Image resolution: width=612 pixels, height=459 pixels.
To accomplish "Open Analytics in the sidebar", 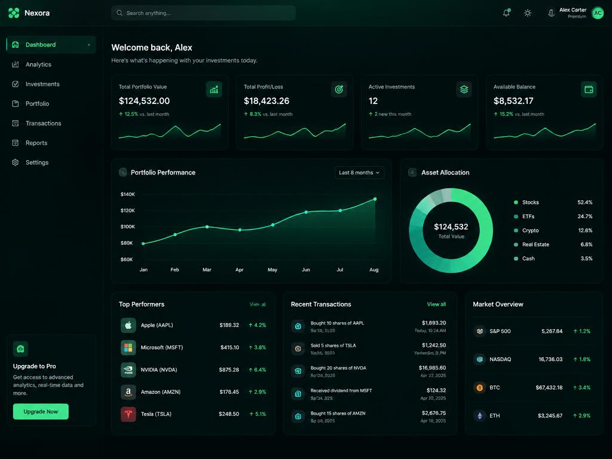I will point(51,65).
